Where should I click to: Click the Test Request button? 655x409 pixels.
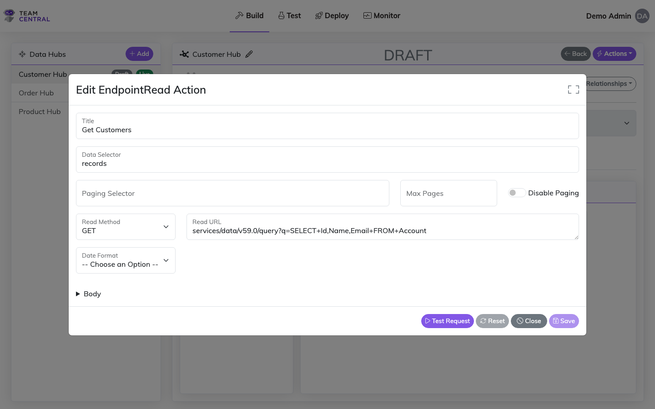(447, 321)
